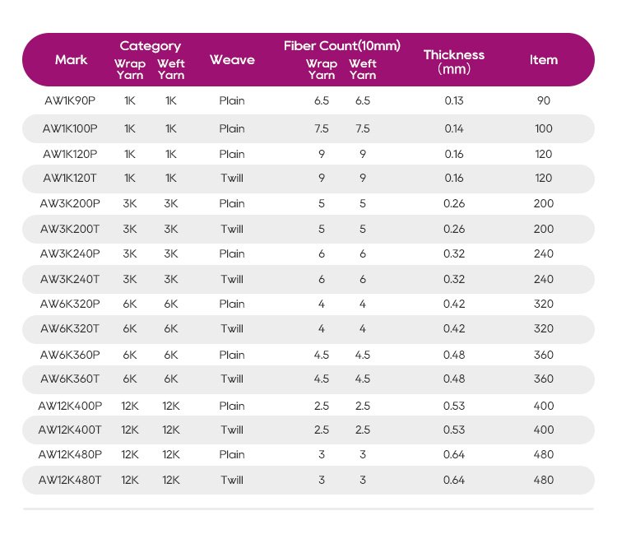Select the AW1K120T mark cell

click(x=70, y=179)
